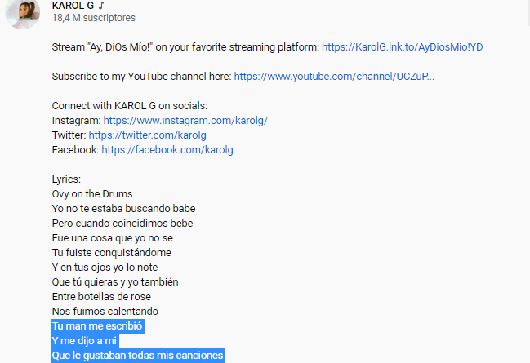Click the highlighted line 'Tu man me escribió'

pos(97,326)
